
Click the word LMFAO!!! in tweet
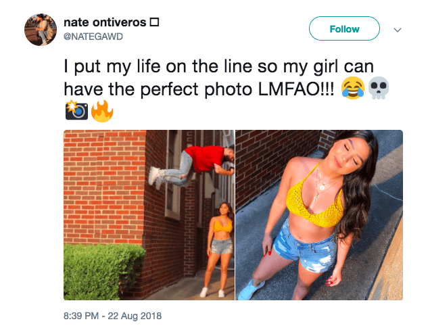click(296, 89)
